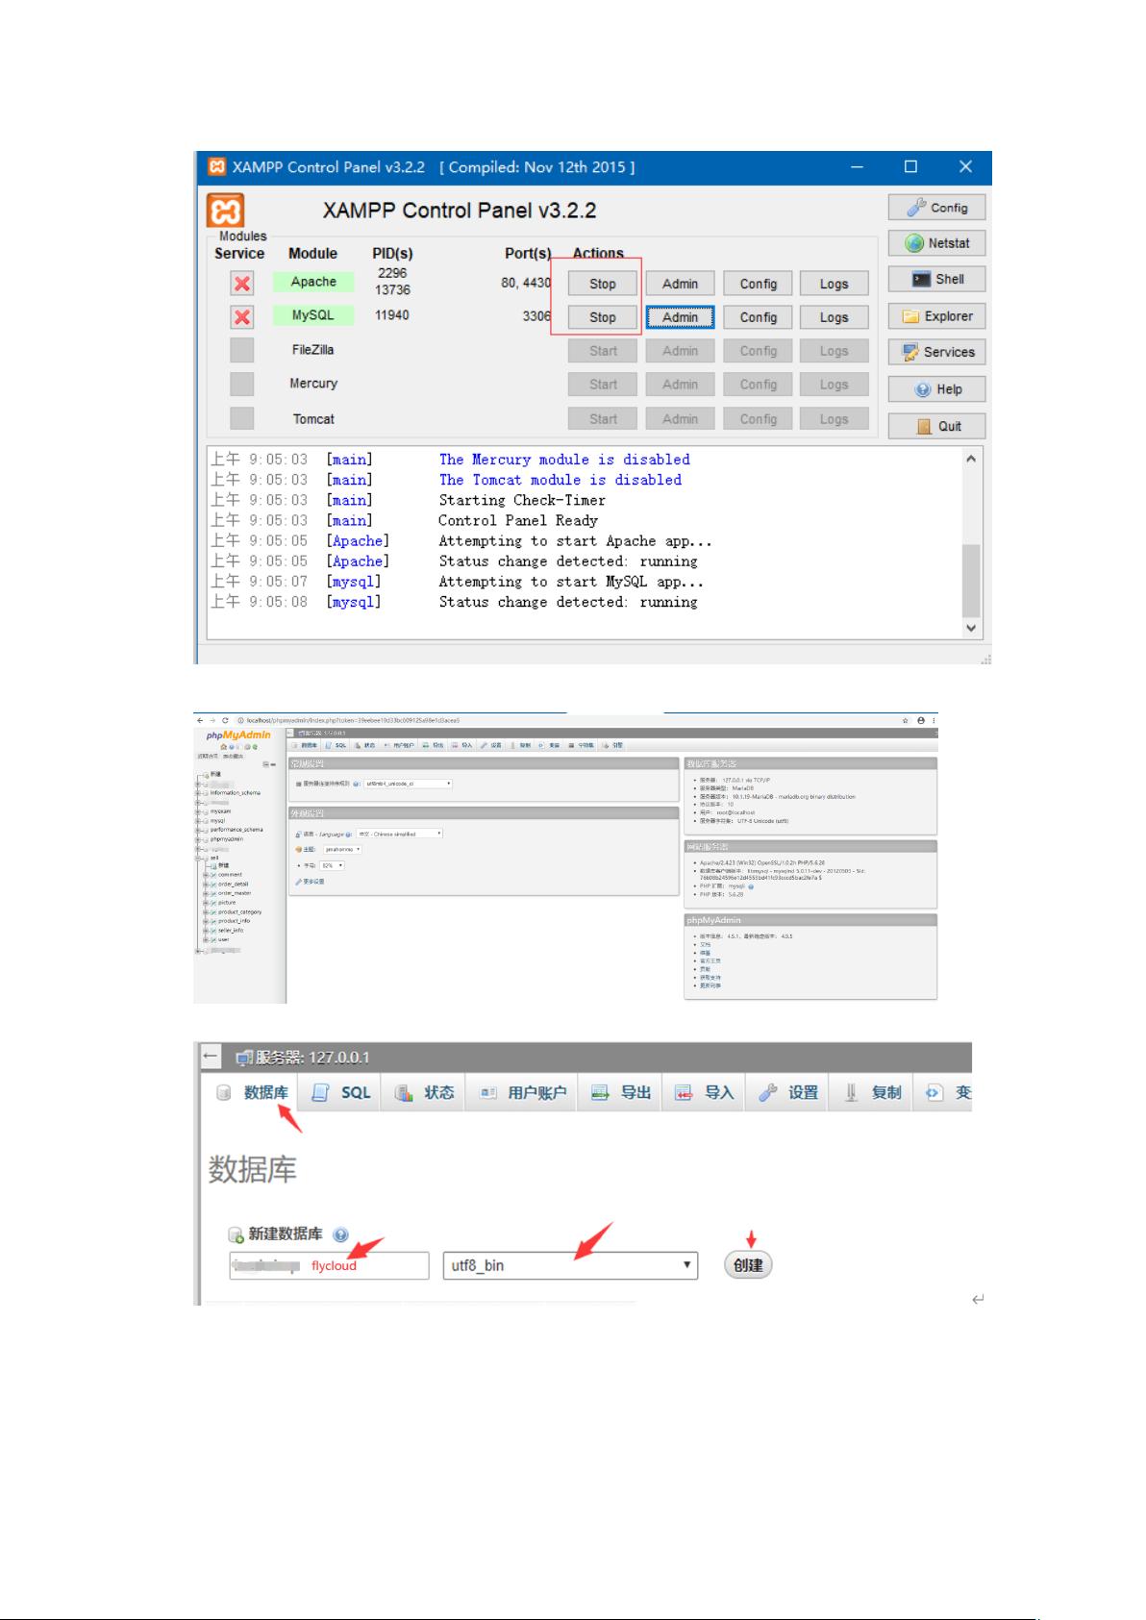Stop the MySQL module
1146x1620 pixels.
603,317
